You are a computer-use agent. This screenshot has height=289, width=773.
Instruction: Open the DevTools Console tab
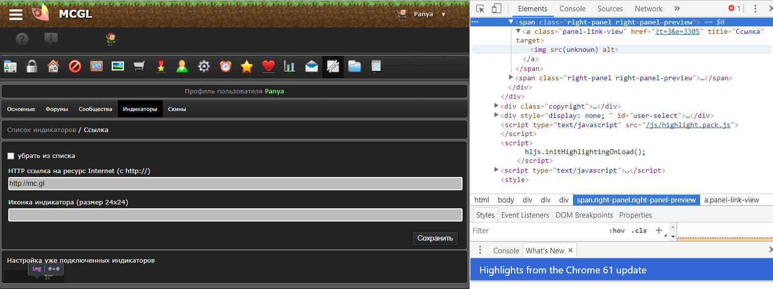click(x=573, y=9)
